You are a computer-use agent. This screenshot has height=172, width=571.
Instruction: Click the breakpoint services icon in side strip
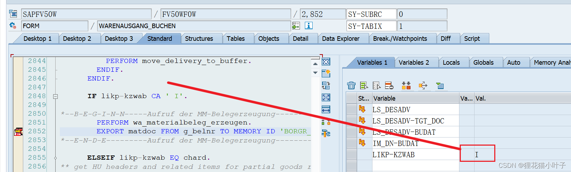tap(326, 122)
